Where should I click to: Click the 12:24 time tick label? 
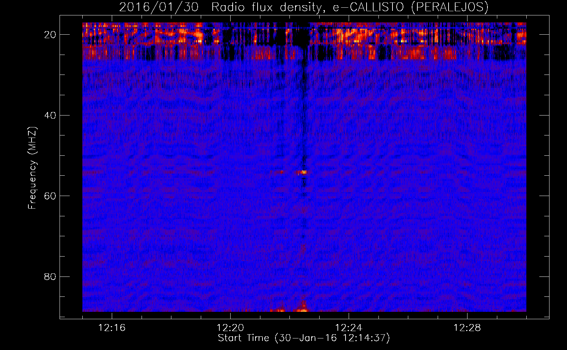point(349,328)
